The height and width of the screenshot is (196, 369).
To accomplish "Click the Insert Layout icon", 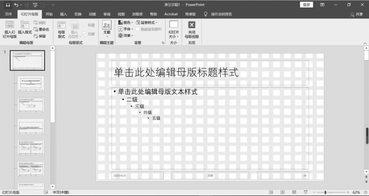I will coord(25,24).
